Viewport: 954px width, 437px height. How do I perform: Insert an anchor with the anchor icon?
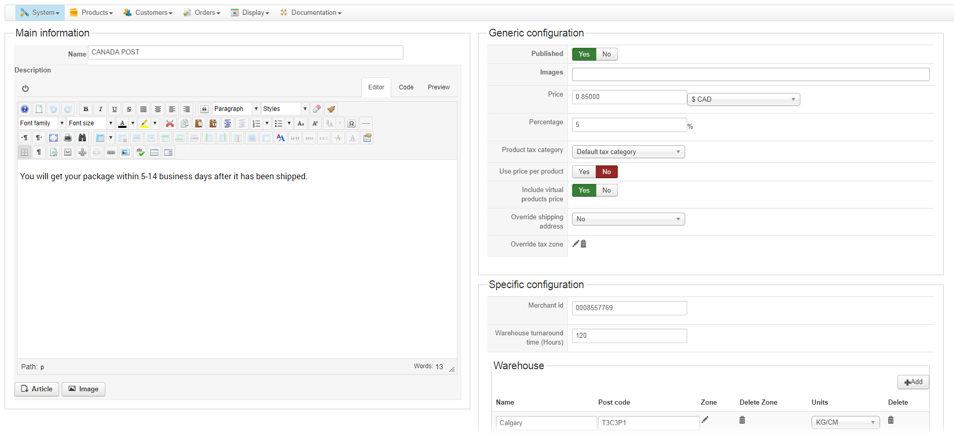82,152
